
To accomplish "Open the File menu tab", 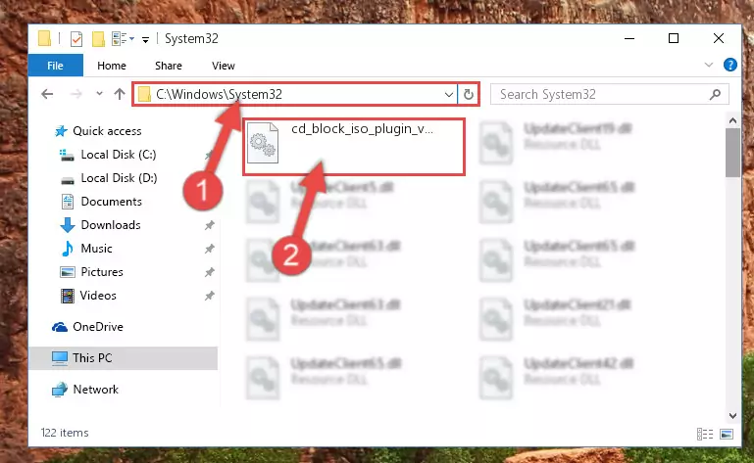I will (x=55, y=66).
